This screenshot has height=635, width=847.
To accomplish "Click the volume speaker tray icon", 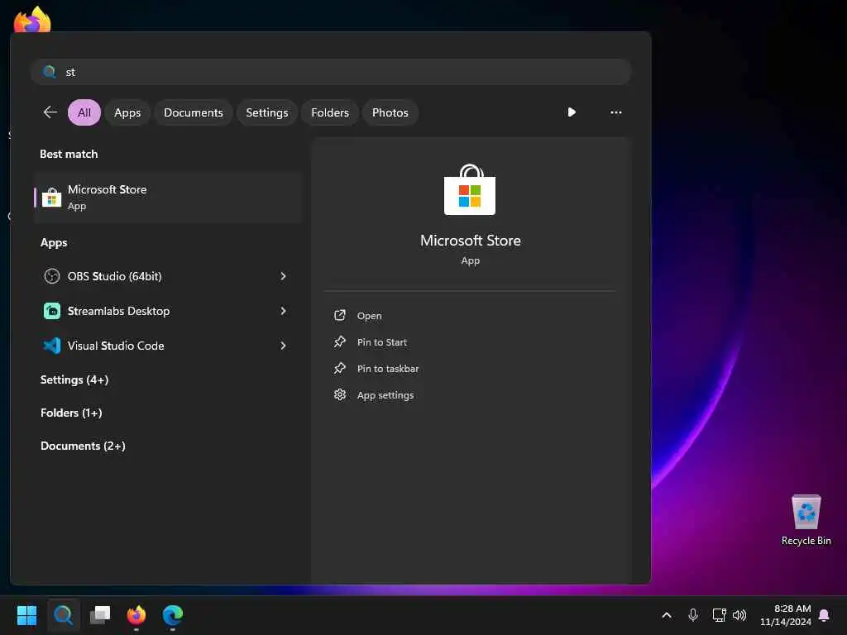I will pyautogui.click(x=739, y=615).
